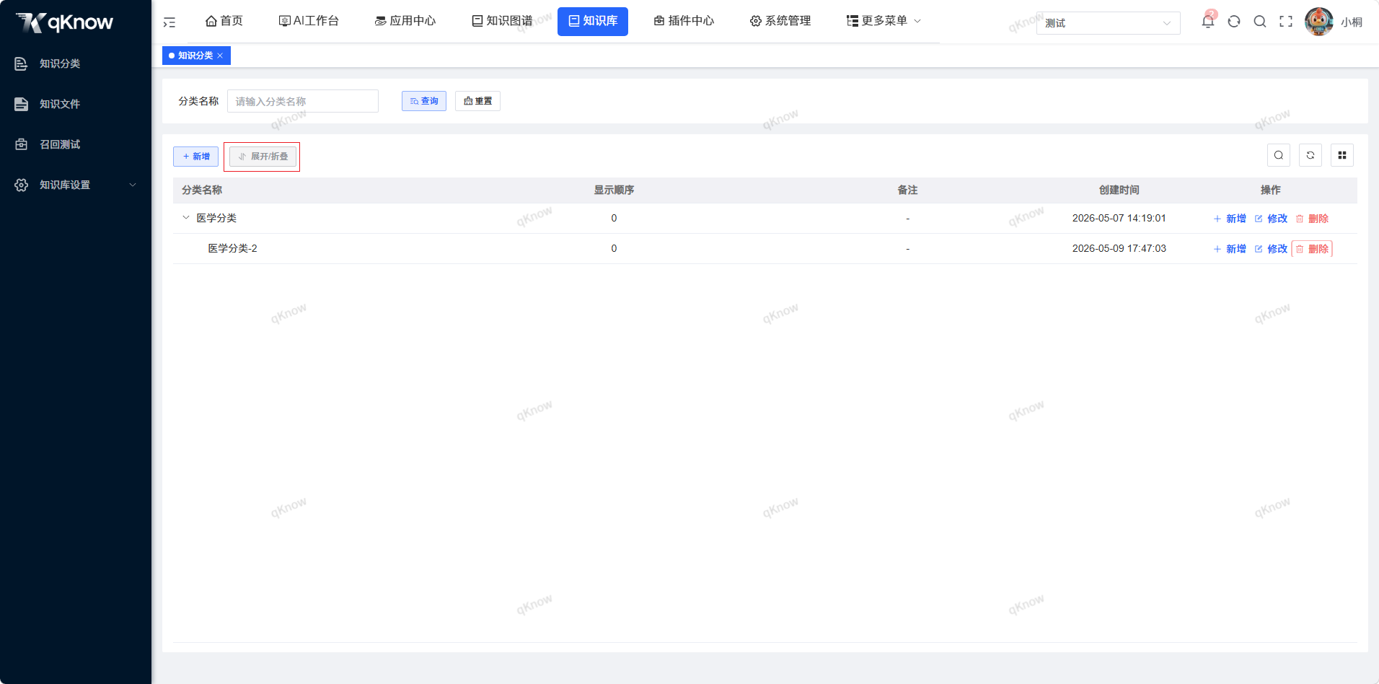This screenshot has width=1379, height=684.
Task: Focus the 分类名称 search input
Action: coord(303,101)
